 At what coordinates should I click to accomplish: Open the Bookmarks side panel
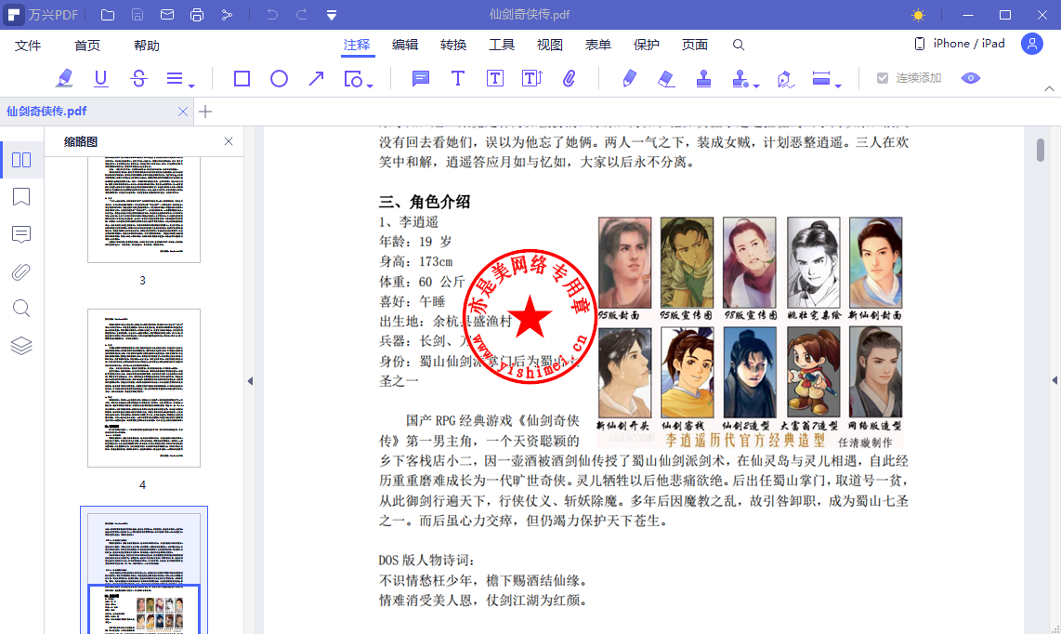[x=21, y=197]
